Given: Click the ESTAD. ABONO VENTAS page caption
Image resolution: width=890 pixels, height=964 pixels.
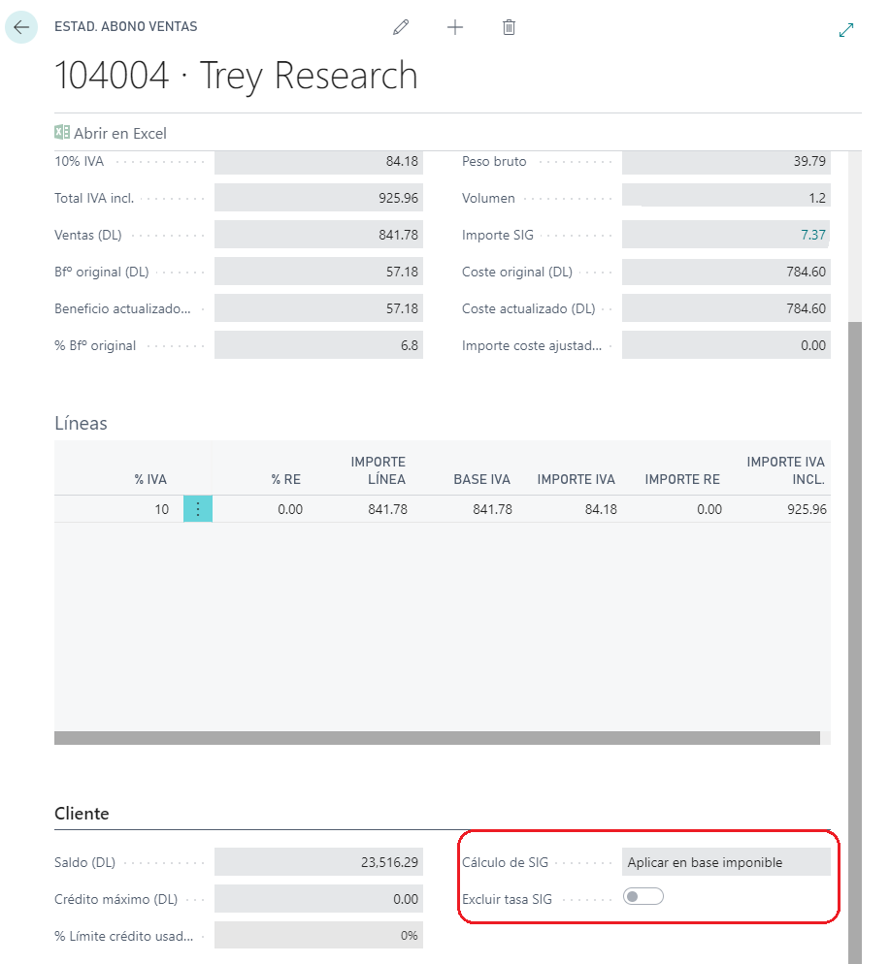Looking at the screenshot, I should [126, 26].
